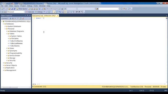Open the Tools menu

coord(36,6)
